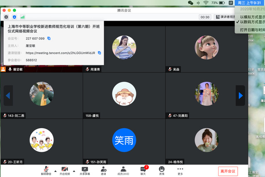Unmute the microphone
The width and height of the screenshot is (265, 177).
pyautogui.click(x=46, y=170)
